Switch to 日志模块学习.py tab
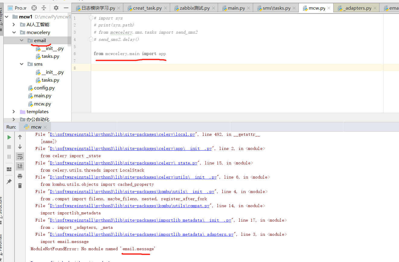The image size is (399, 262). tap(98, 8)
